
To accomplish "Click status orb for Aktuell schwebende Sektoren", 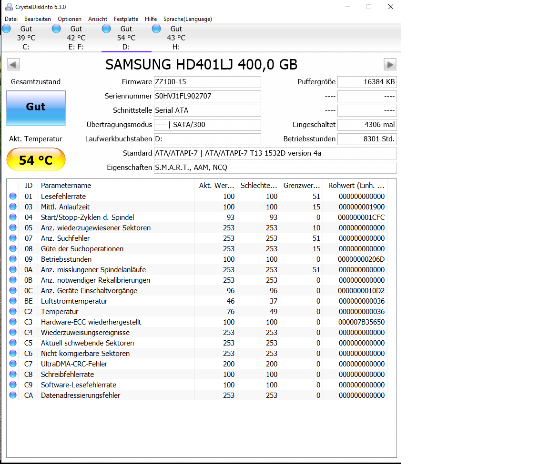I will point(13,343).
